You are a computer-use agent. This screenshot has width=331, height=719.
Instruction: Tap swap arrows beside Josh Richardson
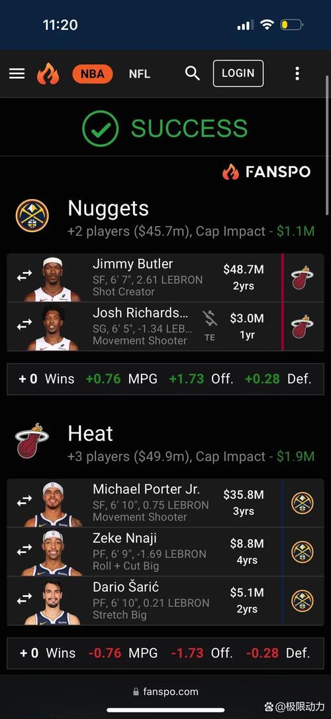[x=24, y=324]
